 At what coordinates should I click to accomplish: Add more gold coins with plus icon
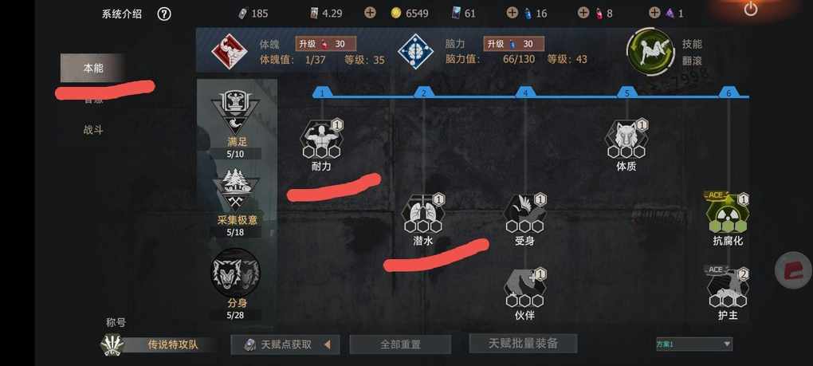coord(370,13)
